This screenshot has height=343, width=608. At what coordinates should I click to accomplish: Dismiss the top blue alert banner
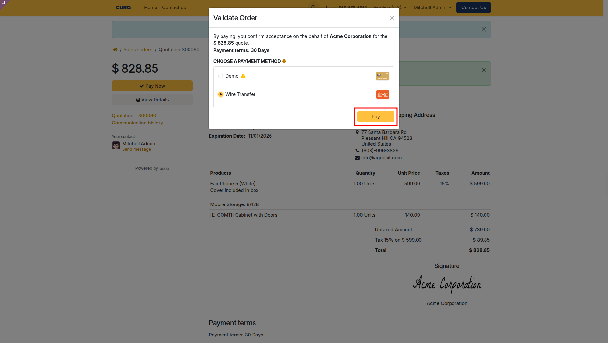pyautogui.click(x=484, y=29)
